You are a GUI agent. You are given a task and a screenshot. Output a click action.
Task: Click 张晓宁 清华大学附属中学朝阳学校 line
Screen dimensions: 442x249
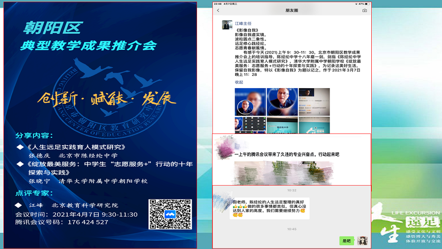88,181
